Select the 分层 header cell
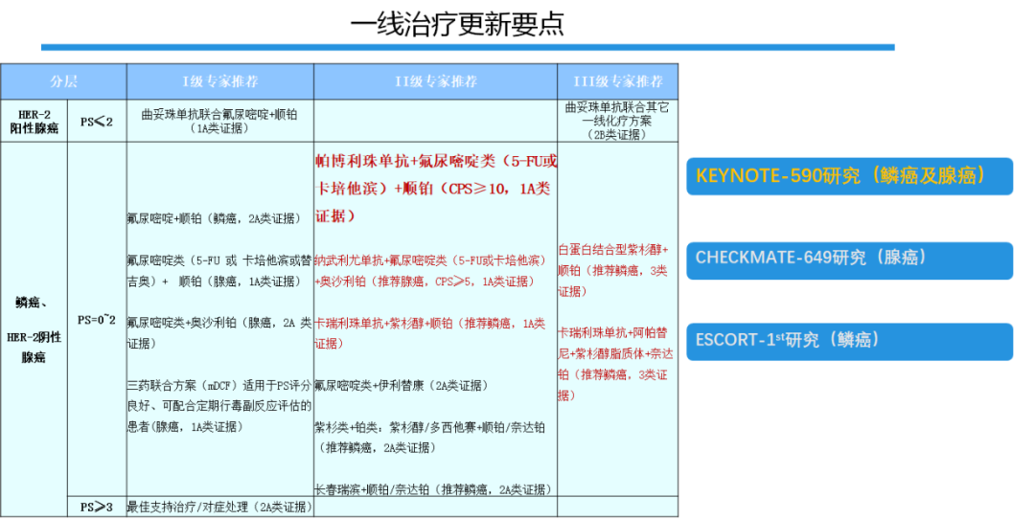 click(64, 81)
